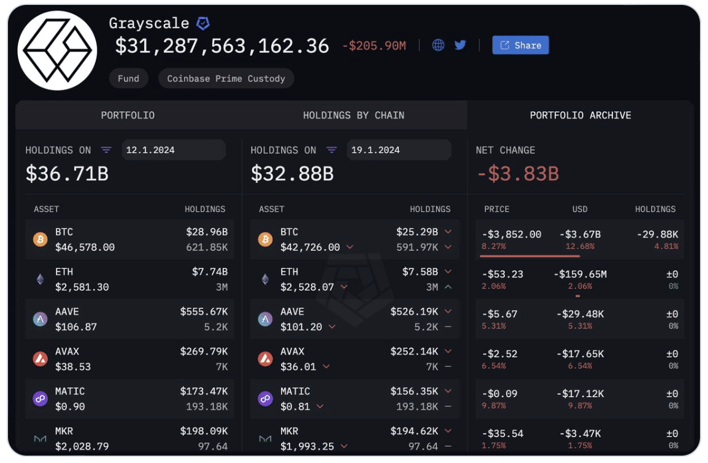The width and height of the screenshot is (708, 463).
Task: Switch to the Portfolio tab
Action: [x=128, y=115]
